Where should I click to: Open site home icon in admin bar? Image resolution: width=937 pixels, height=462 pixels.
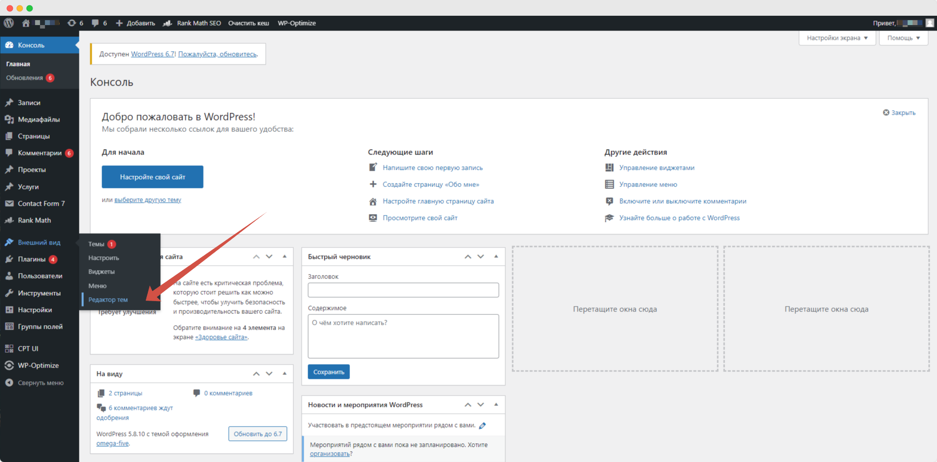(x=26, y=23)
